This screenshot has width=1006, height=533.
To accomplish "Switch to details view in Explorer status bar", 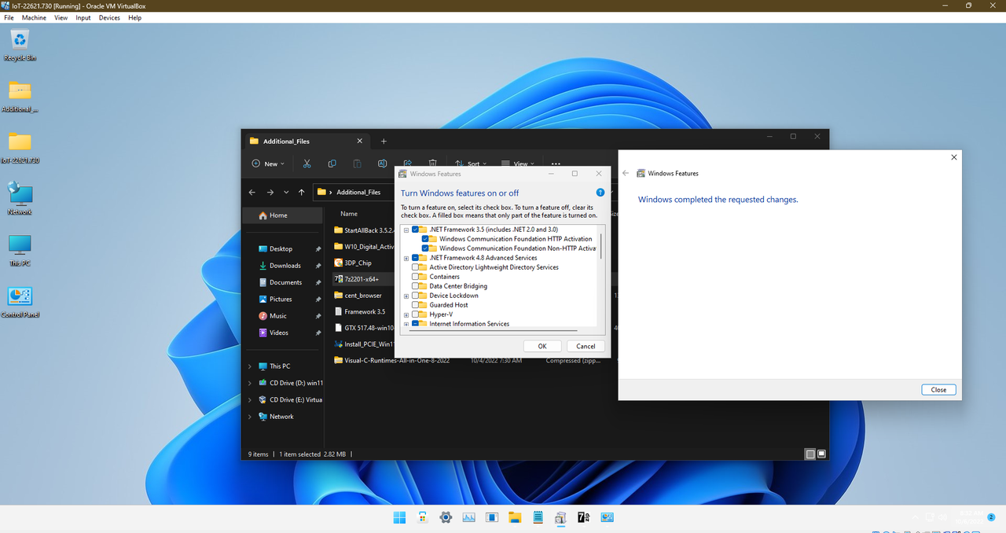I will coord(810,454).
